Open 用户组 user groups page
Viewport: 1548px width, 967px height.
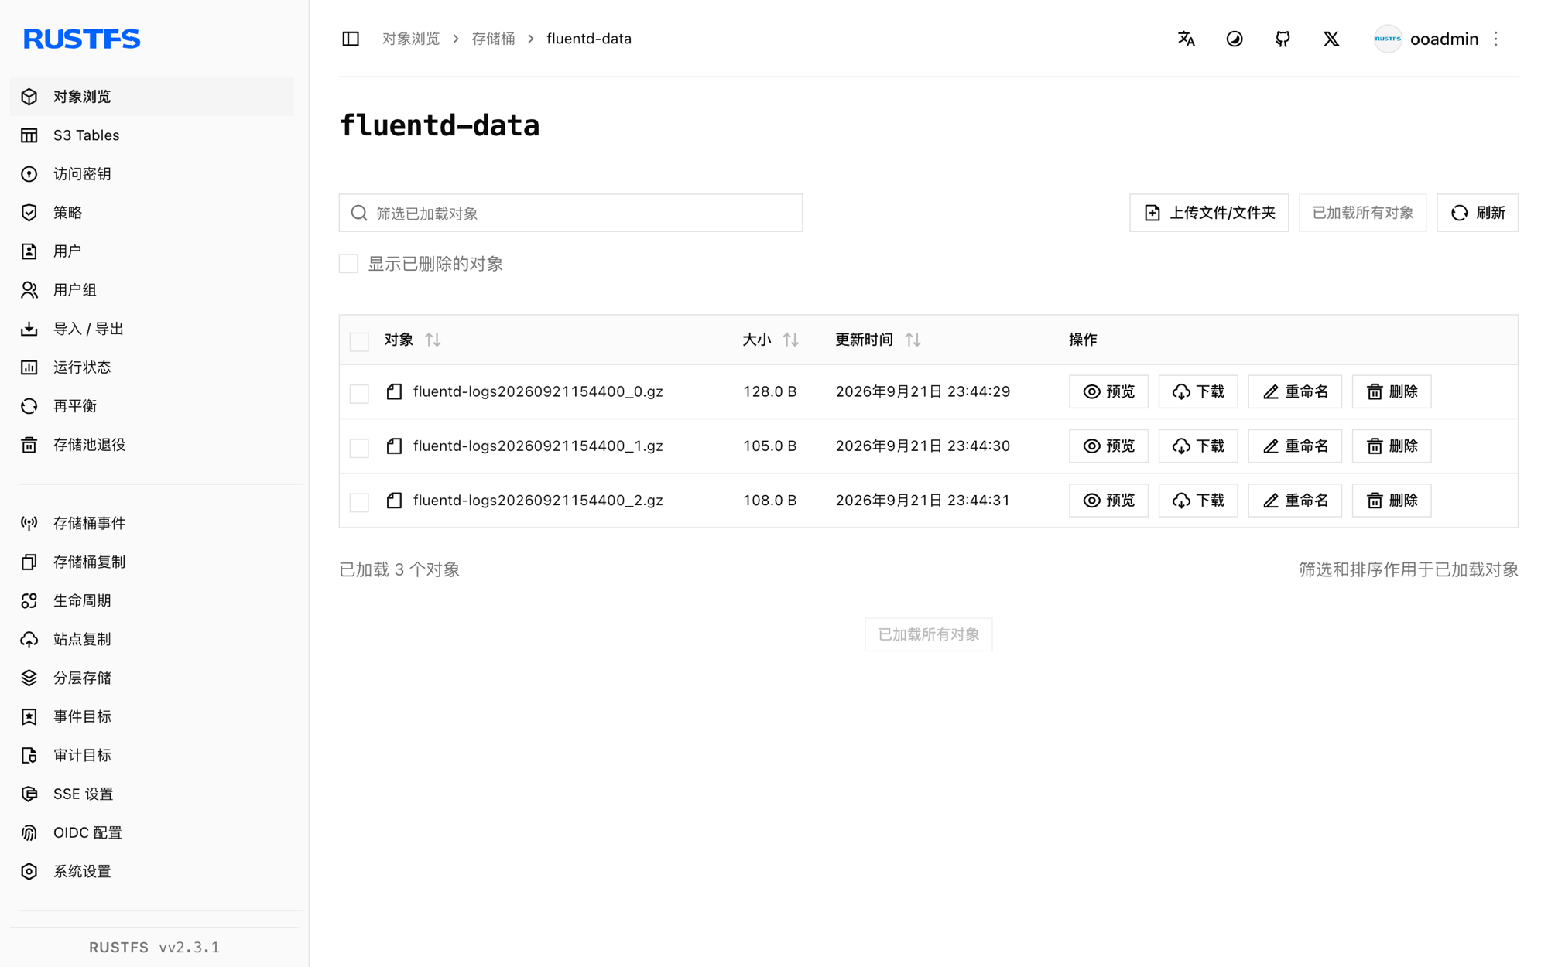click(x=152, y=290)
